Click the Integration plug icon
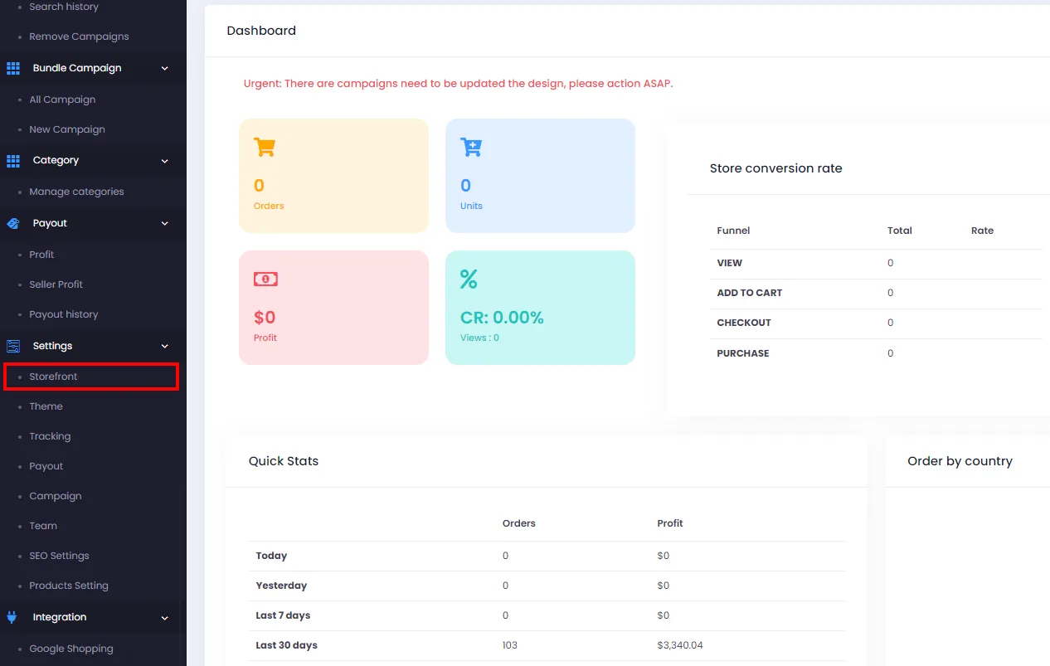Viewport: 1050px width, 666px height. (x=12, y=617)
